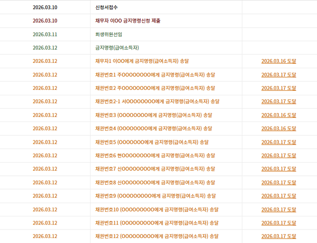Select the 채권번호6 현OOOOOOOO 송달 description
The height and width of the screenshot is (243, 317).
(x=155, y=155)
